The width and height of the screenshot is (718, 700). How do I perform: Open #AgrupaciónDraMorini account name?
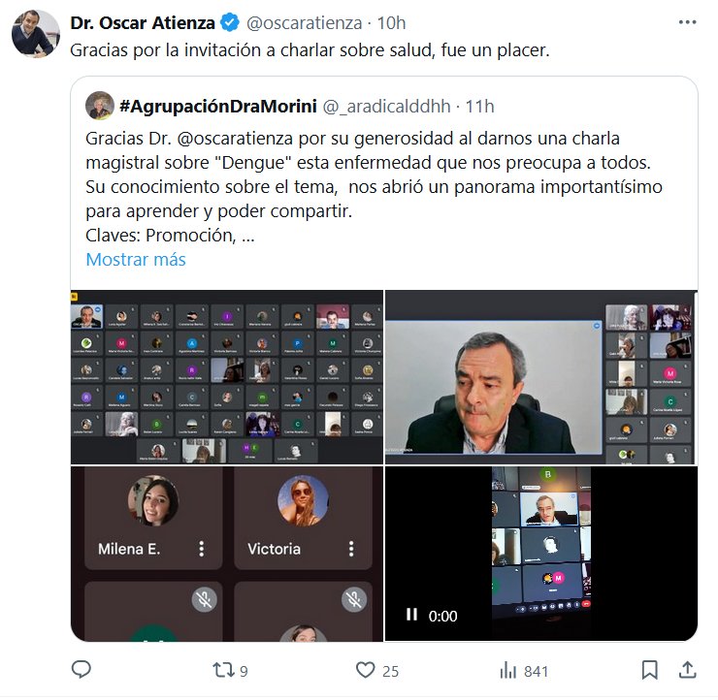[x=218, y=106]
